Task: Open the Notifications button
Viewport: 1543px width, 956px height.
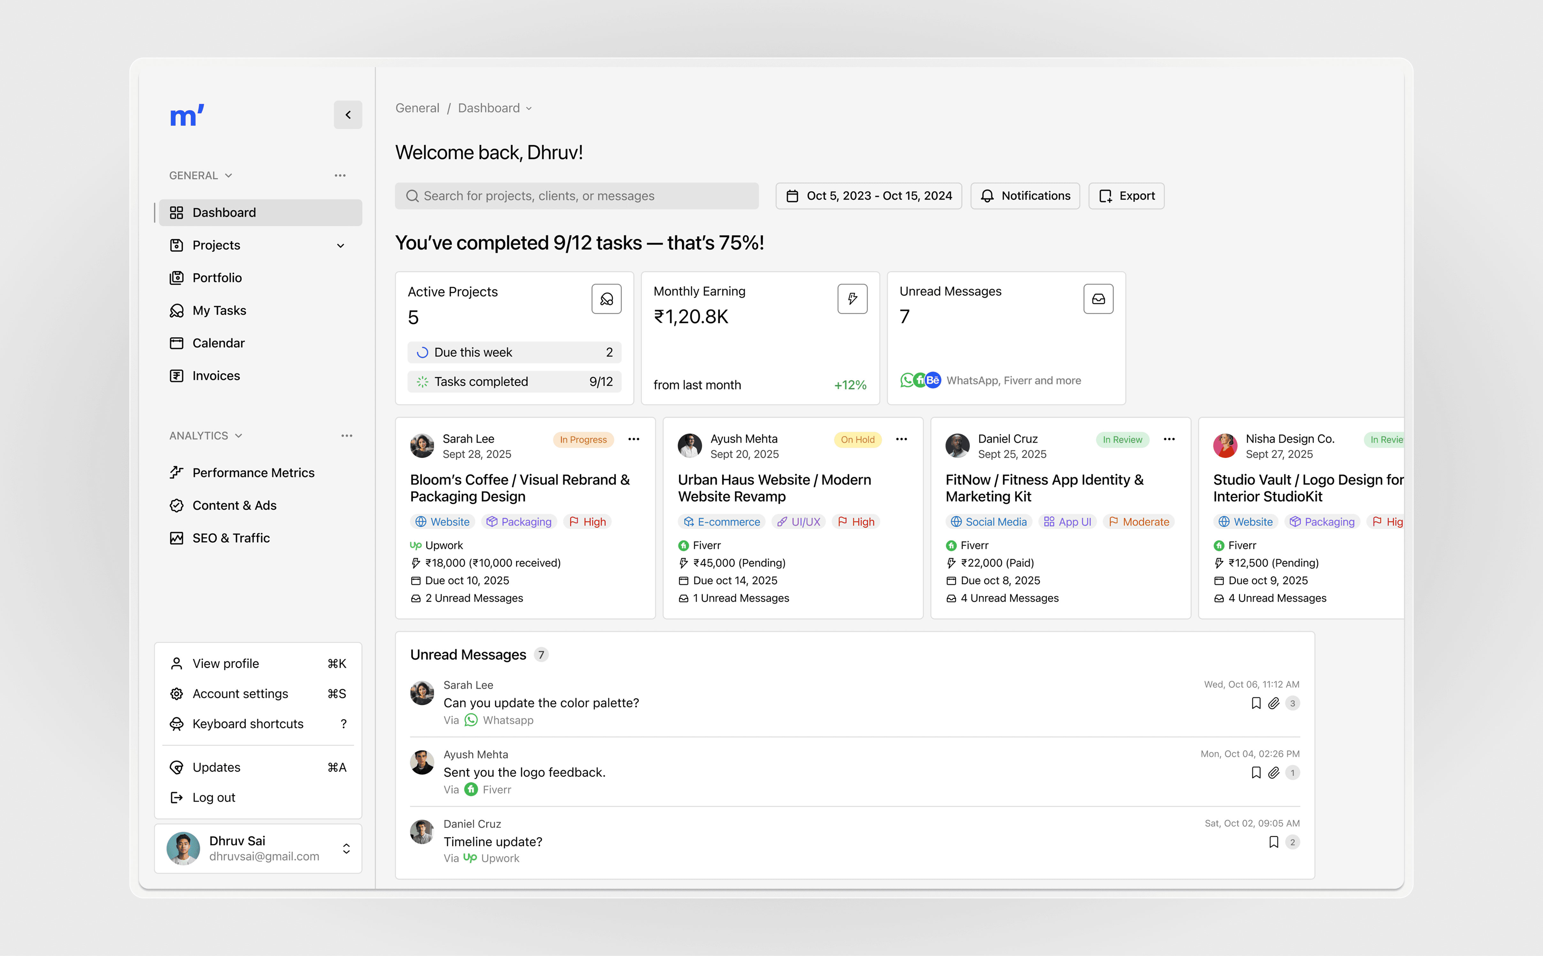Action: (1025, 196)
